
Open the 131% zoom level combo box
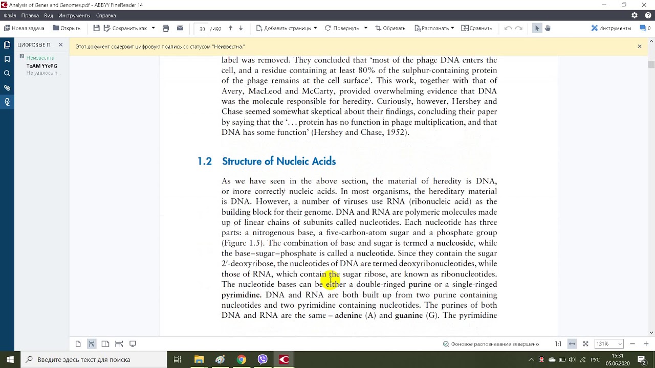(609, 344)
